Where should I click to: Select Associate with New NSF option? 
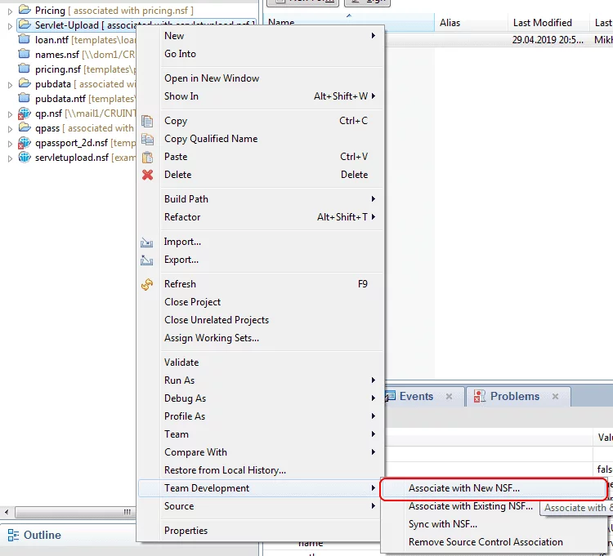464,488
